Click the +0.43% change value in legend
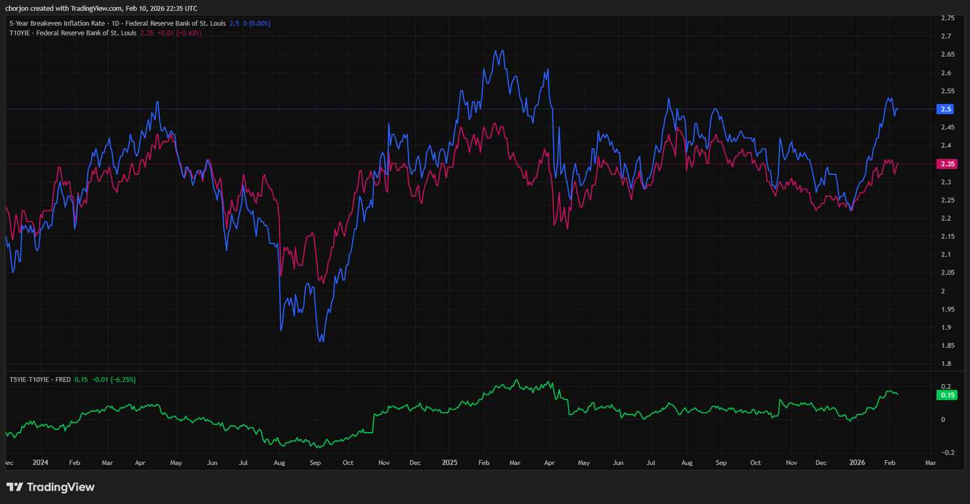This screenshot has height=504, width=970. (x=189, y=33)
